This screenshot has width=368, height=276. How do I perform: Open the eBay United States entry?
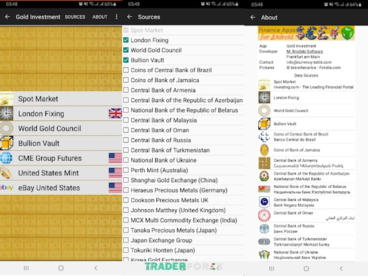point(61,188)
